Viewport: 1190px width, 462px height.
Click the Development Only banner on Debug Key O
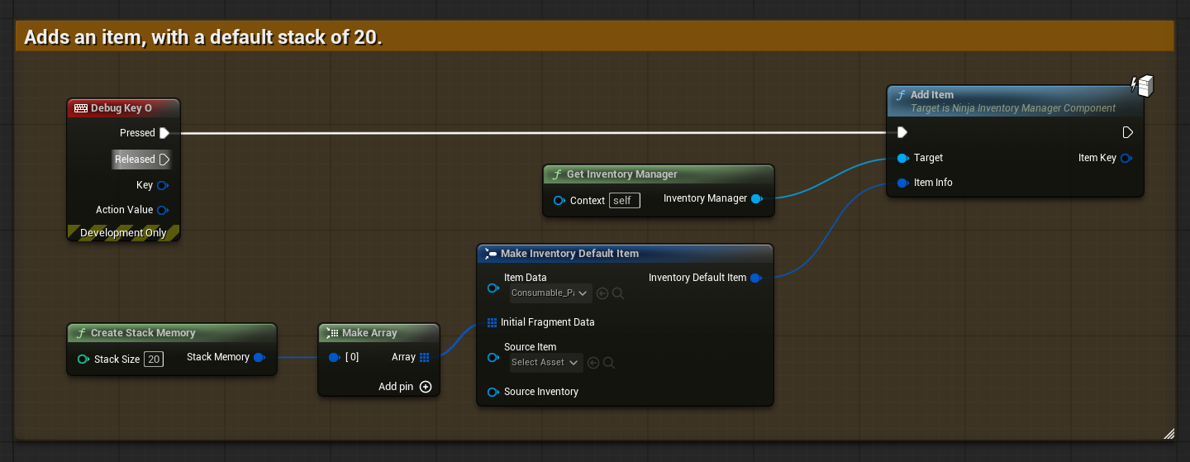[x=123, y=233]
